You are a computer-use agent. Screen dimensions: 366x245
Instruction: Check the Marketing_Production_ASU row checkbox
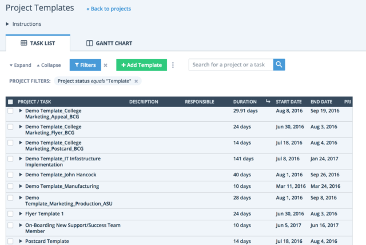pyautogui.click(x=10, y=198)
